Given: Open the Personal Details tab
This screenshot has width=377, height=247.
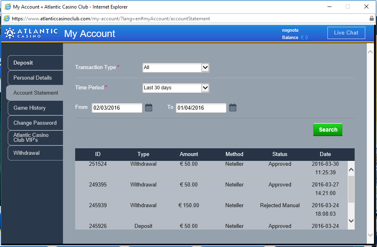Looking at the screenshot, I should 35,78.
